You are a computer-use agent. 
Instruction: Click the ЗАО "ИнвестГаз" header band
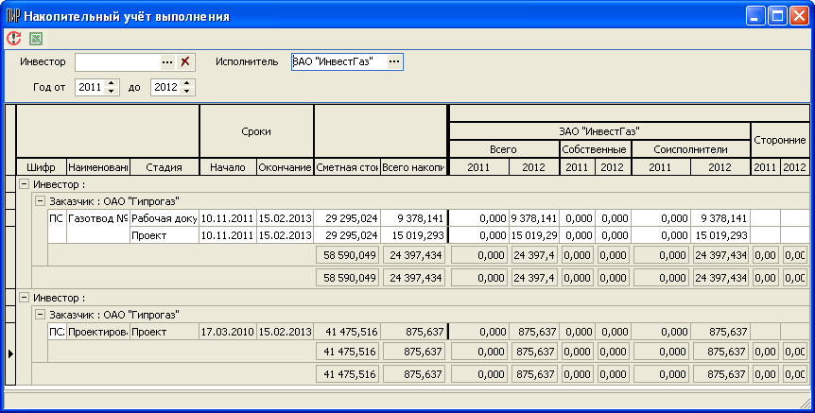coord(599,131)
